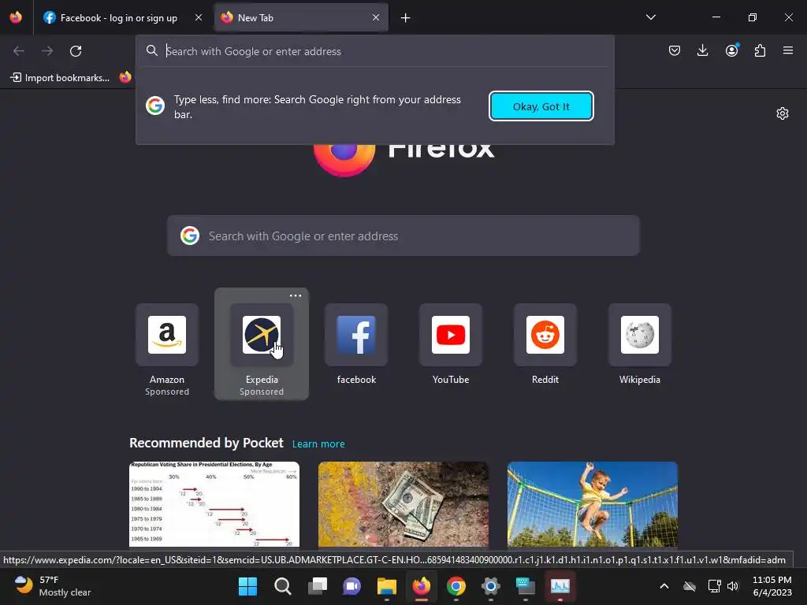Open the on-screen keyboard app in taskbar
The image size is (807, 605).
[x=526, y=586]
